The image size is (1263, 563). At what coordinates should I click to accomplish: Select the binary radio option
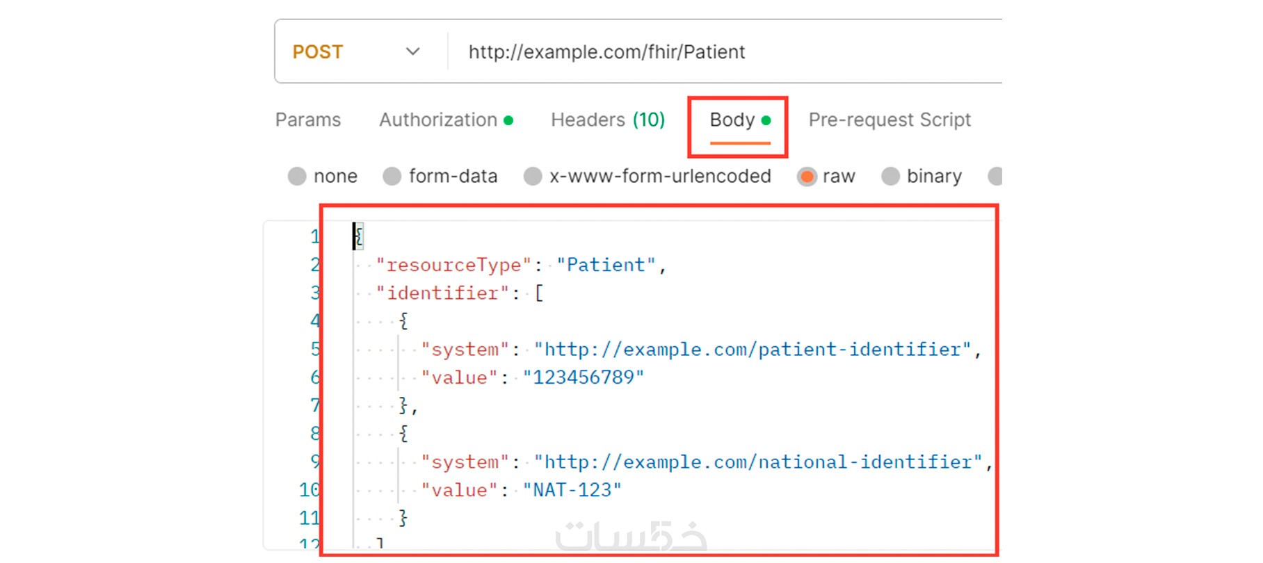click(890, 177)
